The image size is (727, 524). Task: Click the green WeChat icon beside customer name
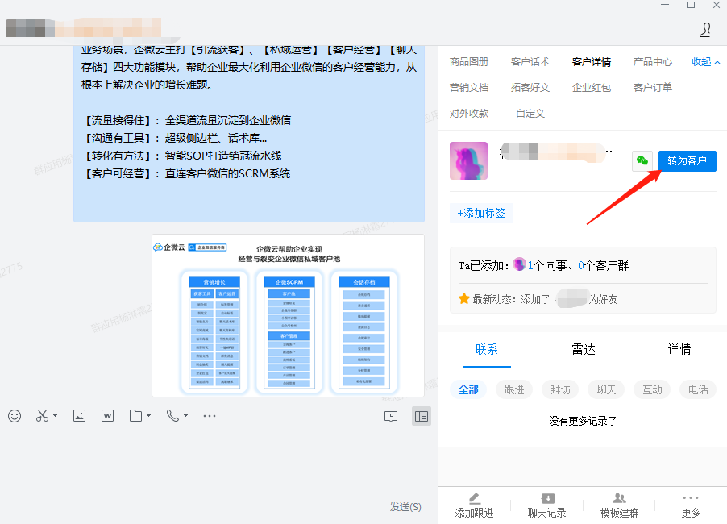click(642, 160)
